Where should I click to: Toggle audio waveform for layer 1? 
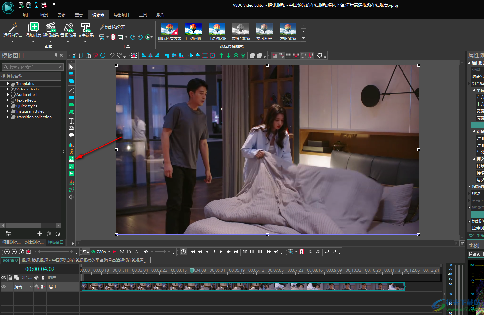pyautogui.click(x=36, y=287)
